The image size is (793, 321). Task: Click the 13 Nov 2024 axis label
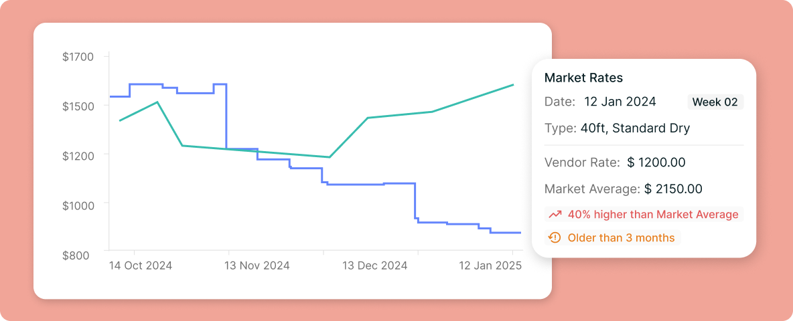coord(257,265)
